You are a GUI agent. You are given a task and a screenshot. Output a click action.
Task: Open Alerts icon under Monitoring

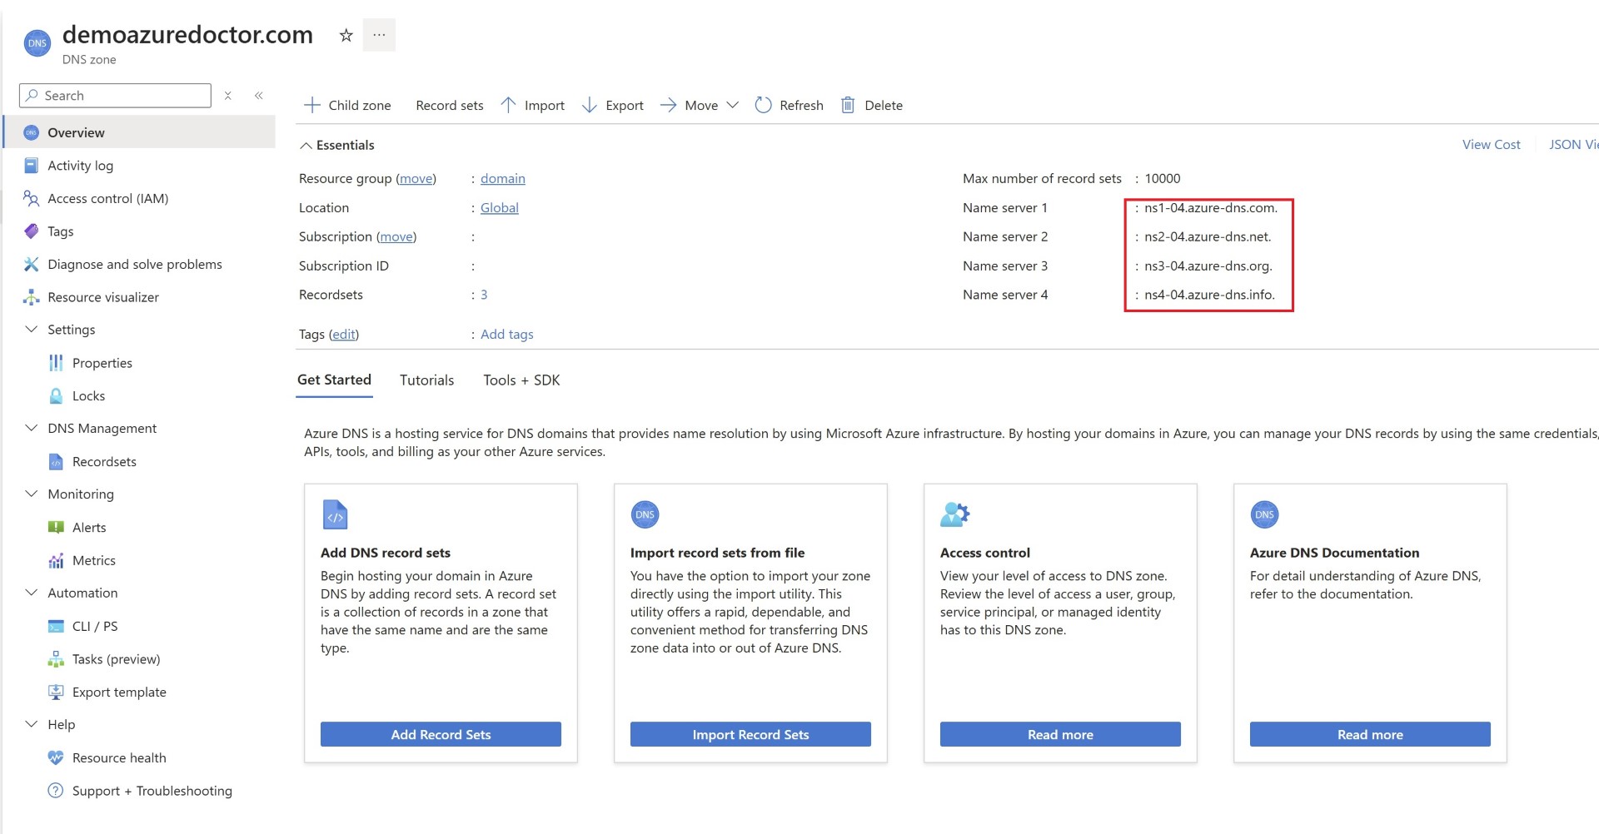[56, 528]
